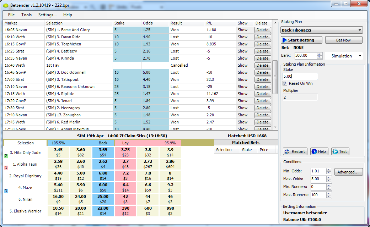370x227 pixels.
Task: Click the Odds column header
Action: (155, 23)
